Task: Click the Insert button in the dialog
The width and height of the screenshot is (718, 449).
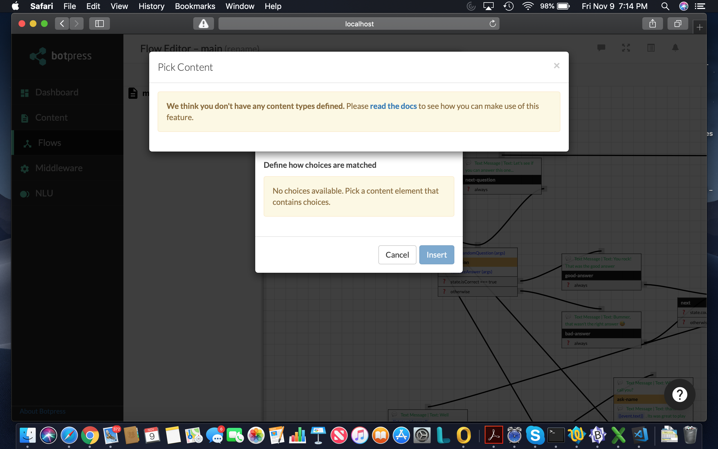Action: click(x=436, y=255)
